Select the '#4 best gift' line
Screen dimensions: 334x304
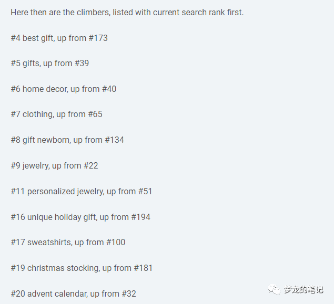click(59, 38)
